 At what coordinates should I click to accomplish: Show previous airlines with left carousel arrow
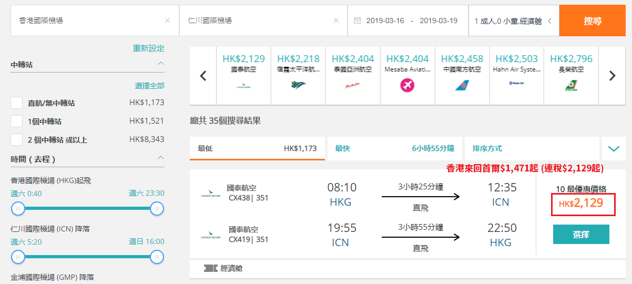tap(203, 76)
